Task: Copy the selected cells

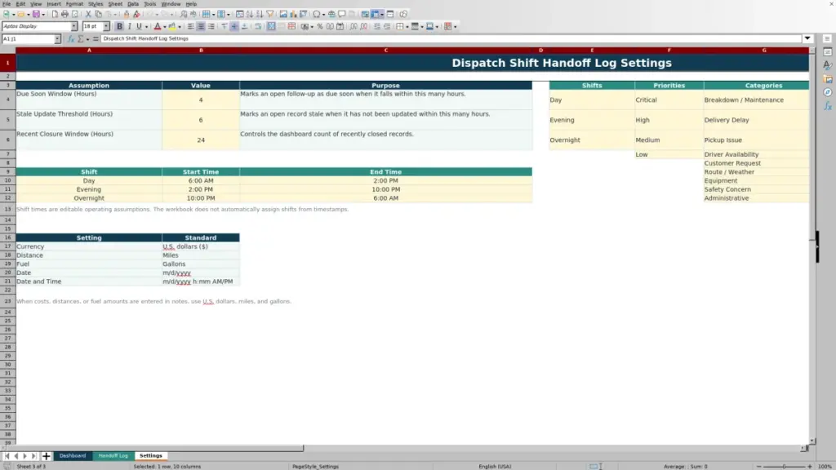Action: [x=98, y=15]
